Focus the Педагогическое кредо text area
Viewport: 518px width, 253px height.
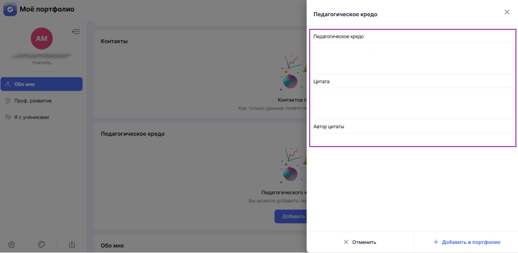tap(413, 58)
